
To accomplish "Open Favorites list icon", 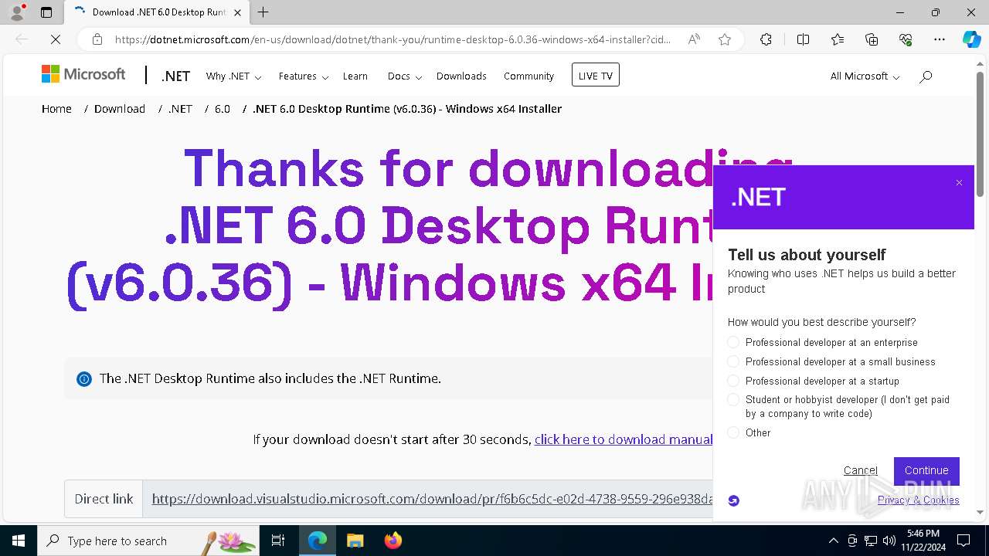I will 838,39.
